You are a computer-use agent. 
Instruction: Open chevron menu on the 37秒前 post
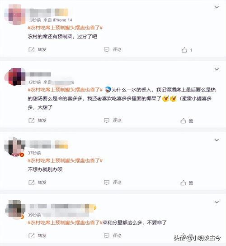click(x=217, y=140)
